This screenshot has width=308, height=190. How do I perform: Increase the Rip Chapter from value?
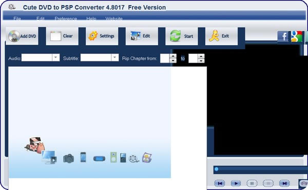[x=173, y=56]
